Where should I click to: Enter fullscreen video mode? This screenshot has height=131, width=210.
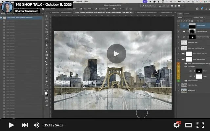point(200,125)
